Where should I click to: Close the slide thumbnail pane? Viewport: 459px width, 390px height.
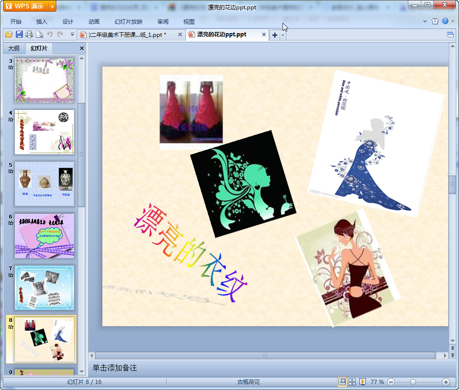tap(82, 48)
